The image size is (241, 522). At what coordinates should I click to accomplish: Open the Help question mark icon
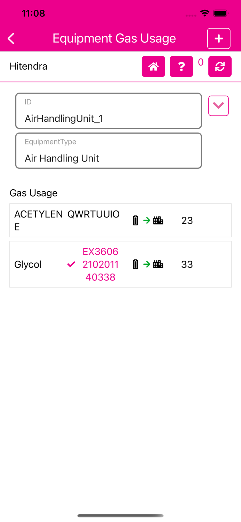pos(181,66)
